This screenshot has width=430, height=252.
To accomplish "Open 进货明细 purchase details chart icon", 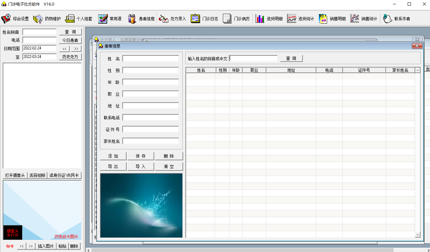I will click(260, 19).
